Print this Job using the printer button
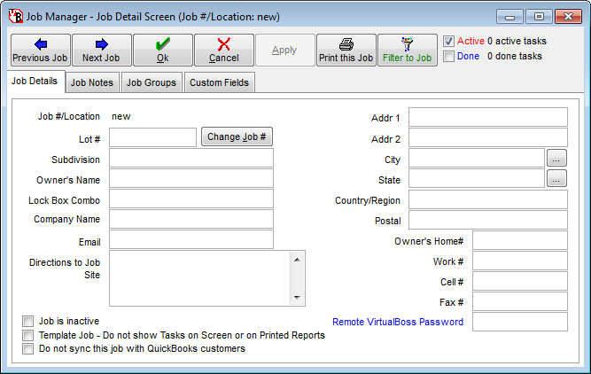This screenshot has height=374, width=591. point(346,51)
